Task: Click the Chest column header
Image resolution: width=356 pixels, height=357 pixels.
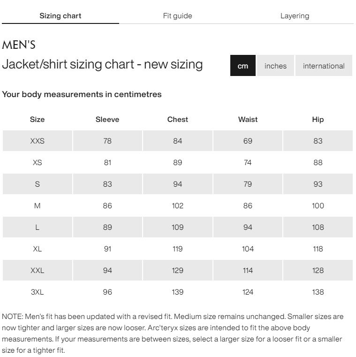Action: 177,120
